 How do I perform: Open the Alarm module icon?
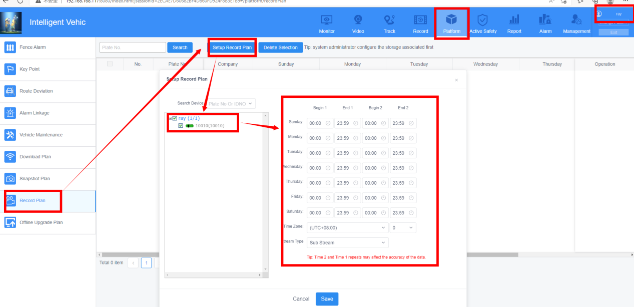click(545, 20)
